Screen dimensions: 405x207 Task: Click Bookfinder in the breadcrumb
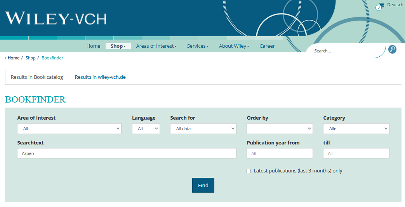tap(52, 58)
